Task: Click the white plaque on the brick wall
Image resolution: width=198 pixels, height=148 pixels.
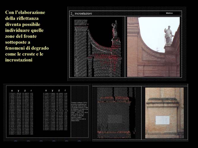Action: tap(162, 120)
